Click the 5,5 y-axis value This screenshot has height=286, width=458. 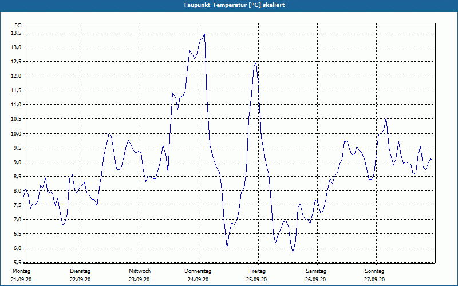pos(18,262)
